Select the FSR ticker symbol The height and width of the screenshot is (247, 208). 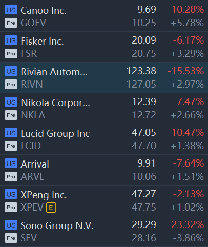coord(29,54)
